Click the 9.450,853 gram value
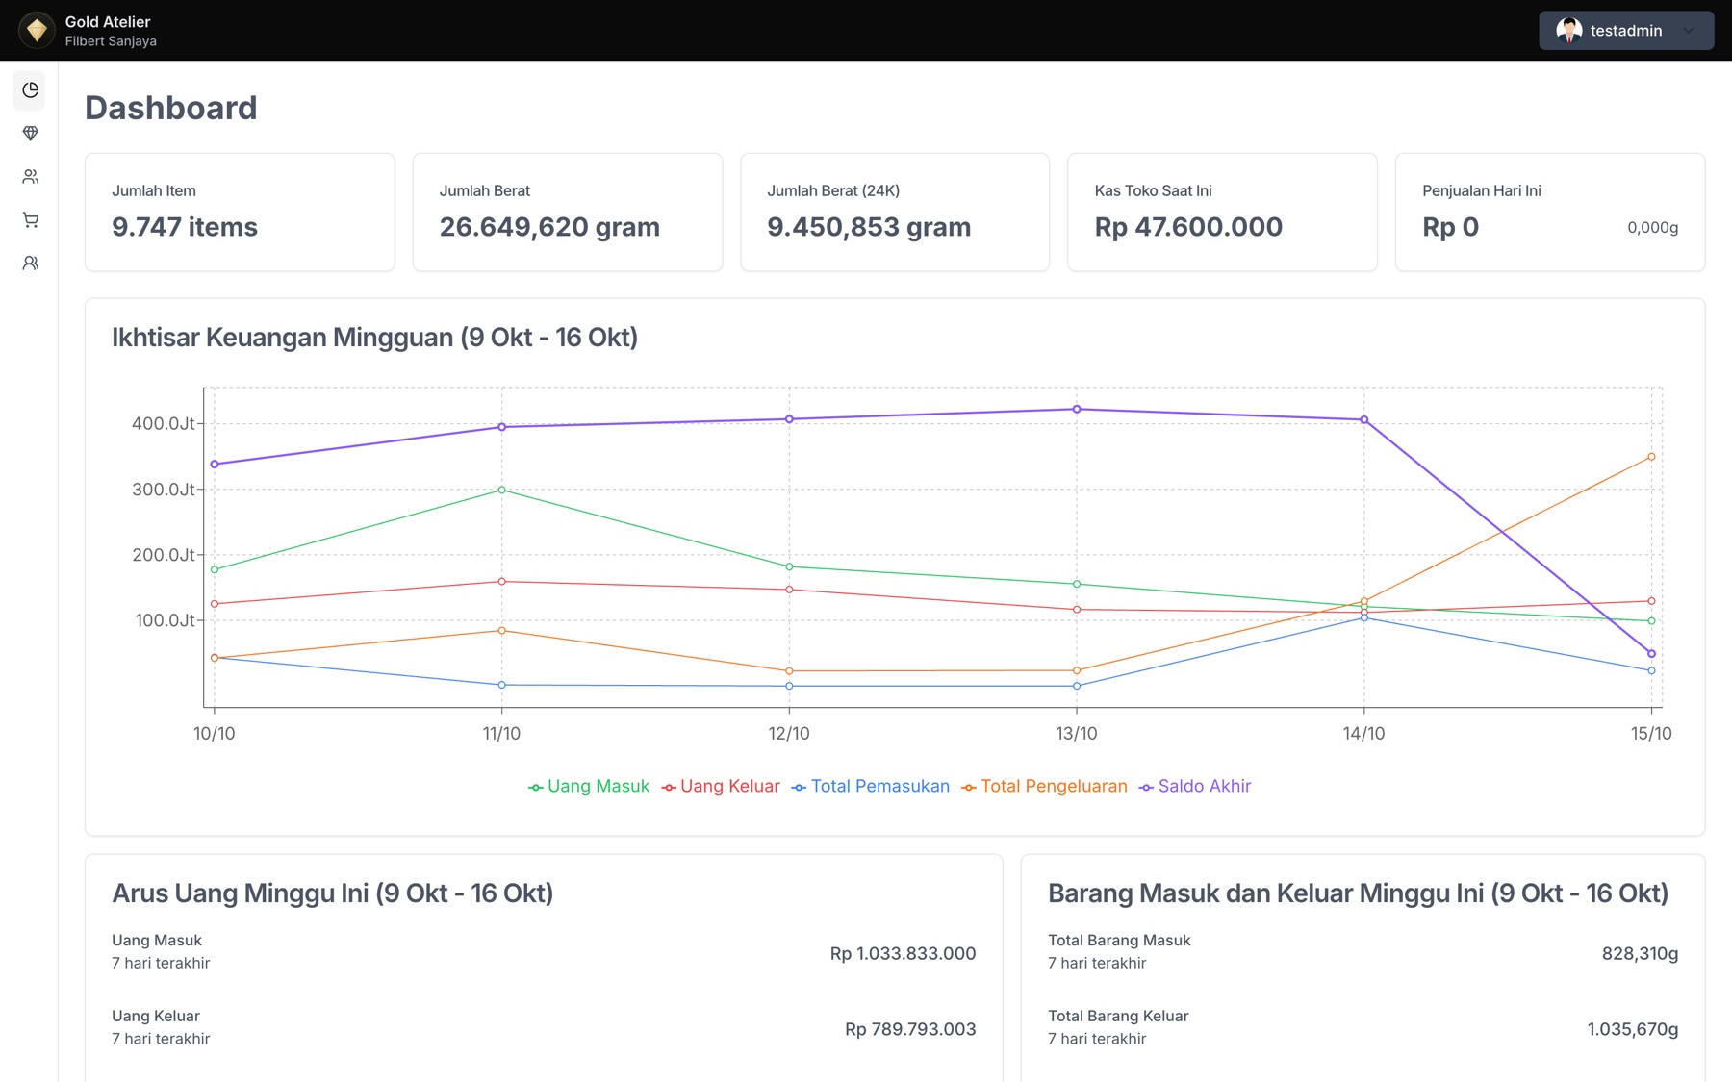 pyautogui.click(x=869, y=227)
